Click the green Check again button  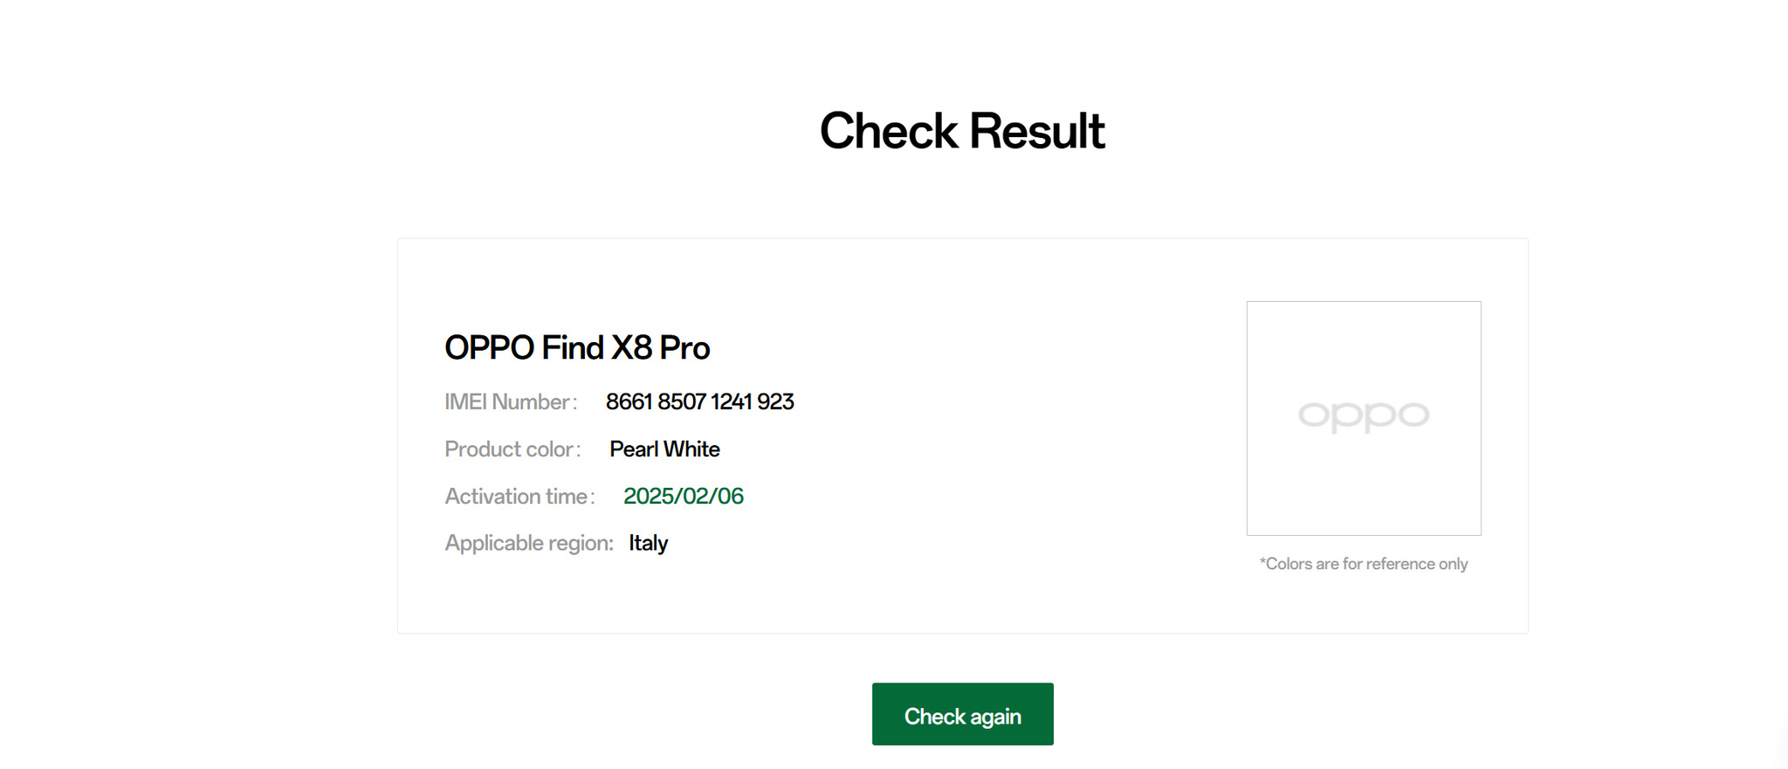[x=962, y=715]
